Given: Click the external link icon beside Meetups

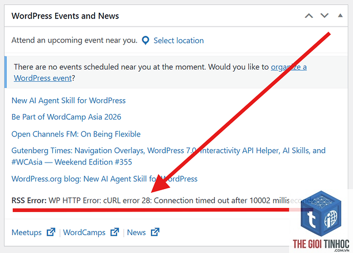Looking at the screenshot, I should [x=51, y=232].
